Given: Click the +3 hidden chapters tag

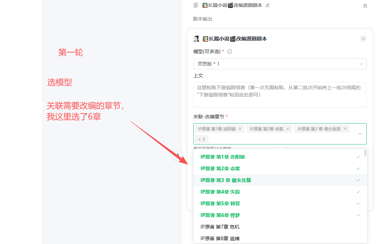Looking at the screenshot, I should click(x=202, y=139).
